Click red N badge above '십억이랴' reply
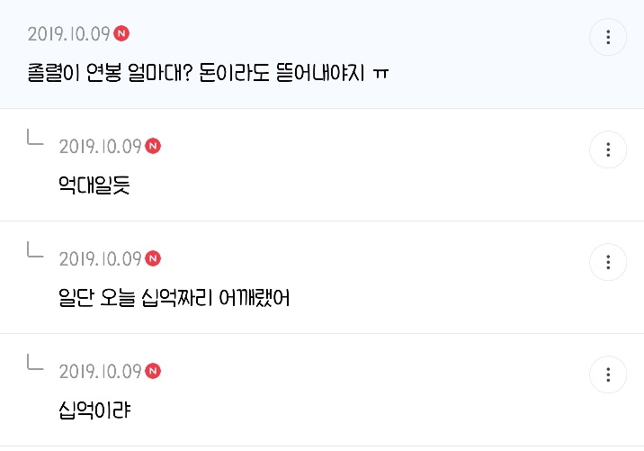644x451 pixels. point(154,371)
